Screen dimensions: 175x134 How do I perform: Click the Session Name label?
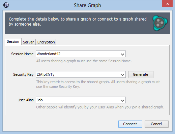22,54
